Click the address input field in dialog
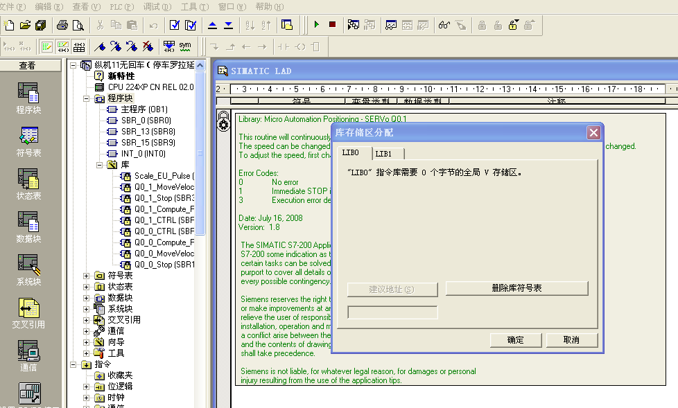Image resolution: width=678 pixels, height=408 pixels. [392, 312]
